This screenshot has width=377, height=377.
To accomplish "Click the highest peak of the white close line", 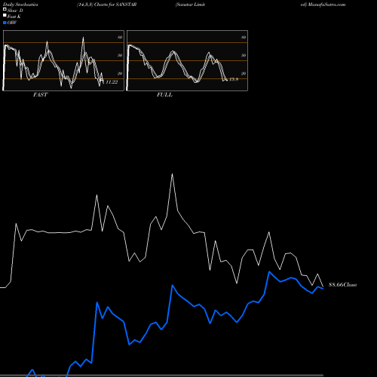I will (172, 174).
